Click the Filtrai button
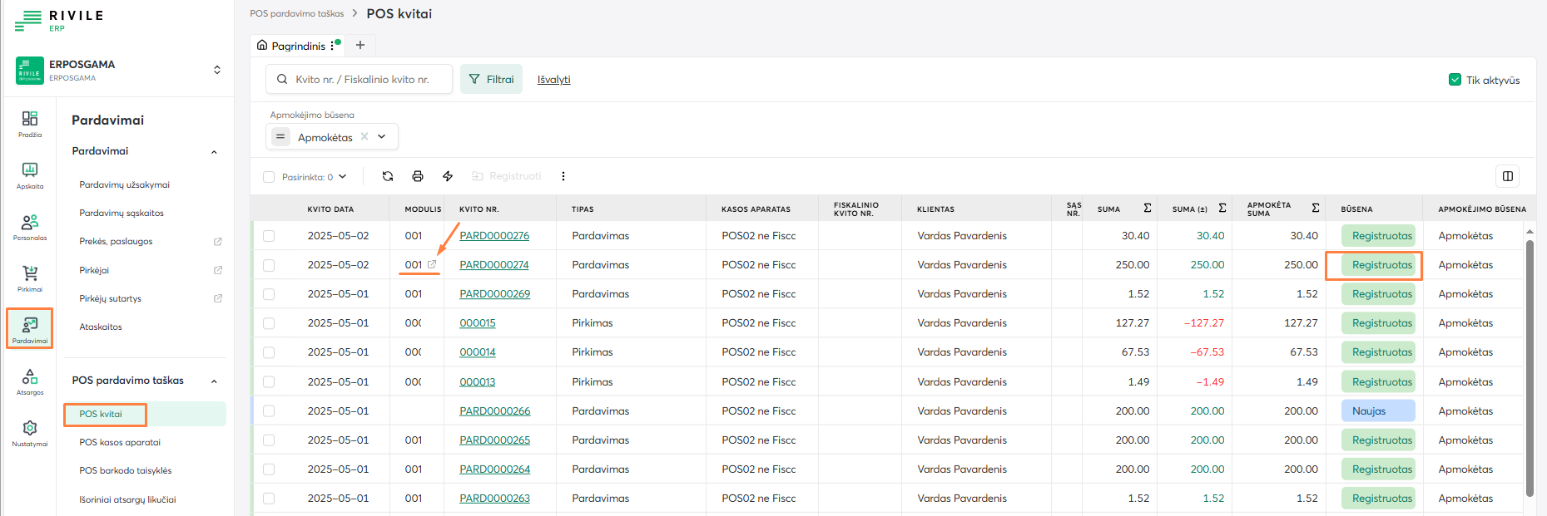 [x=491, y=80]
